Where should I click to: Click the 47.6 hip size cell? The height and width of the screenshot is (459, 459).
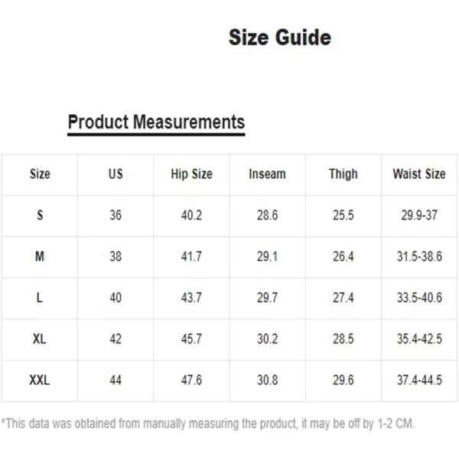click(x=191, y=380)
